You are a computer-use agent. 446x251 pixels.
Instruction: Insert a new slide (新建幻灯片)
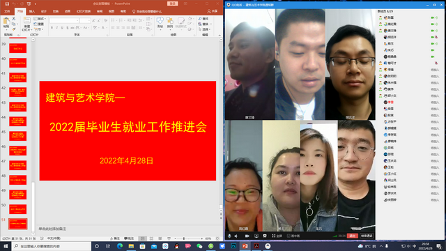pos(26,24)
